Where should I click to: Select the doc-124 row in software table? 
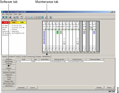60,61
